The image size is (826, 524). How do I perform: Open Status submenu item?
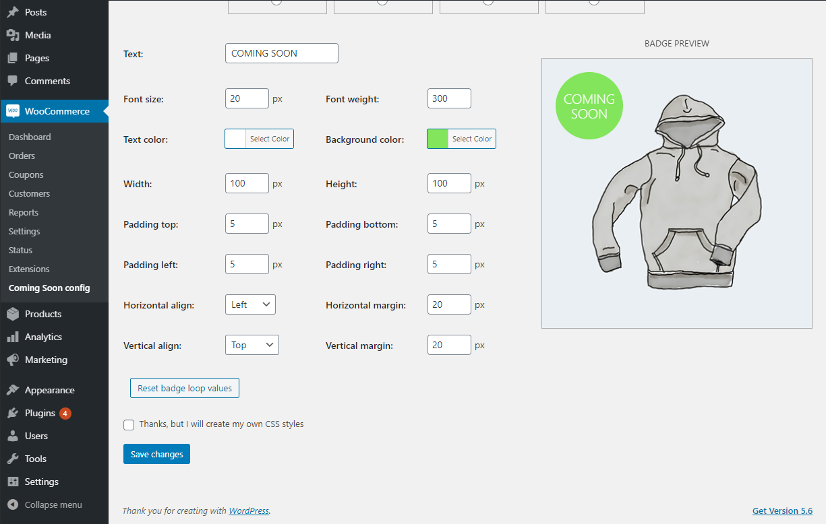coord(20,250)
